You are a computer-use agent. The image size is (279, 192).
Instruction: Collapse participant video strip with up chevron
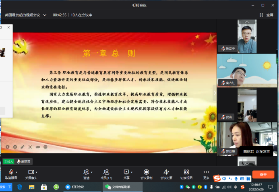point(247,21)
